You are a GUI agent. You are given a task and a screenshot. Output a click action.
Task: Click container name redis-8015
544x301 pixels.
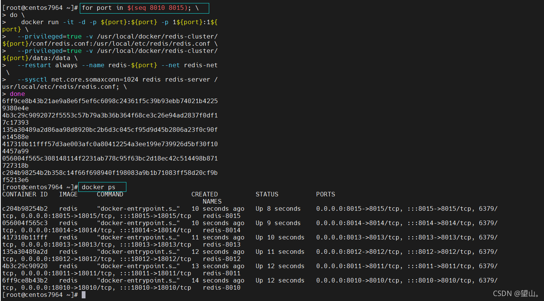pyautogui.click(x=222, y=216)
